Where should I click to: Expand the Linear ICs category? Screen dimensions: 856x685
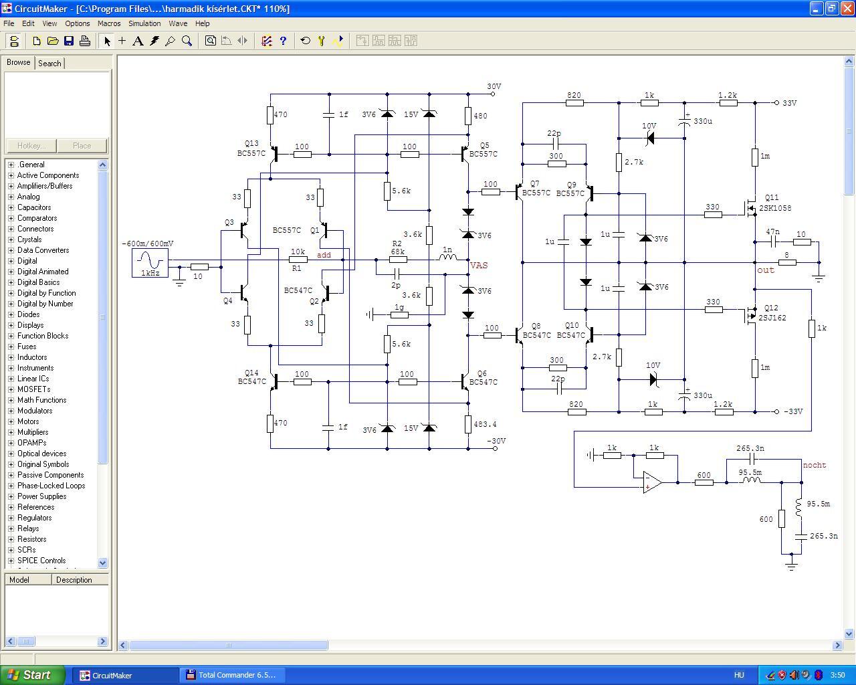(x=11, y=379)
